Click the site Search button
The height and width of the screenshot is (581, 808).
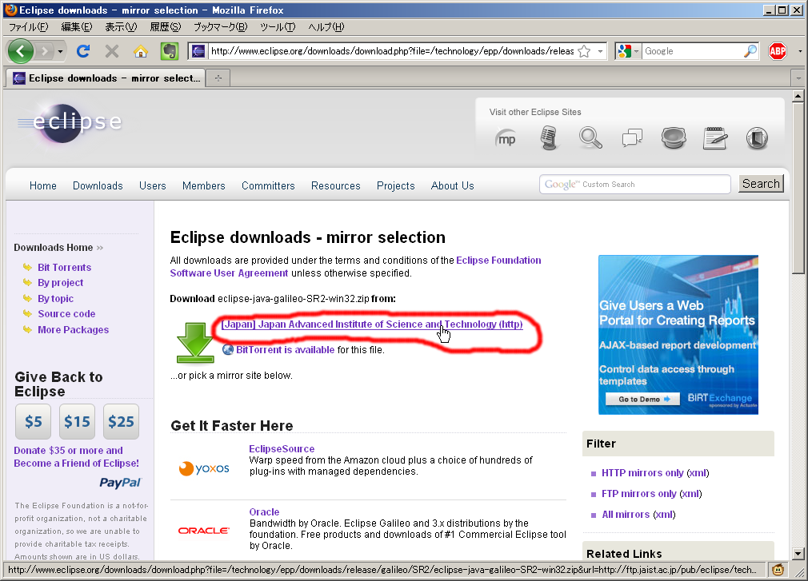point(761,184)
